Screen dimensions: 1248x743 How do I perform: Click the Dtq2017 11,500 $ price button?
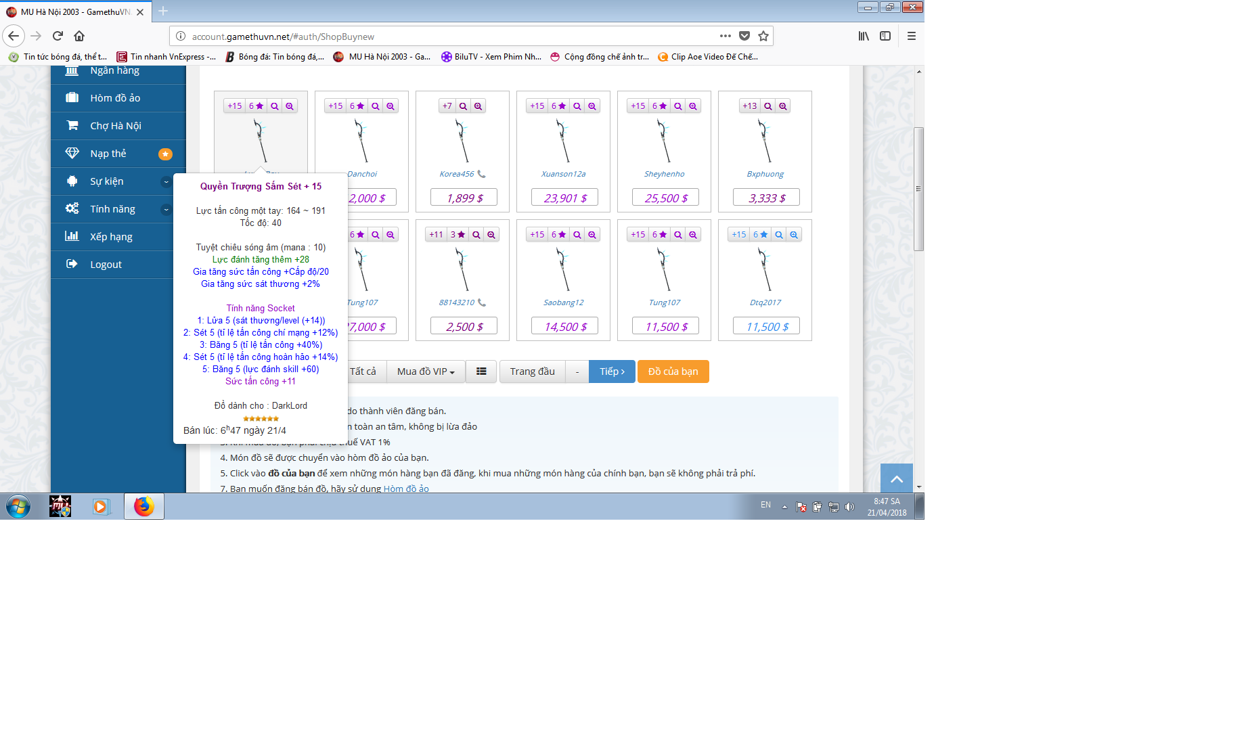tap(767, 326)
